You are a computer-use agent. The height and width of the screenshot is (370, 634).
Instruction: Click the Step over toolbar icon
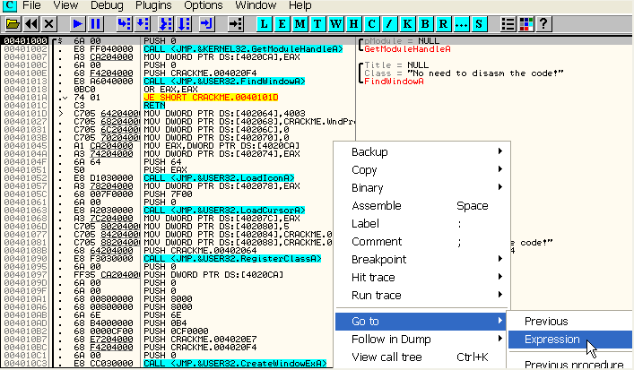[142, 24]
